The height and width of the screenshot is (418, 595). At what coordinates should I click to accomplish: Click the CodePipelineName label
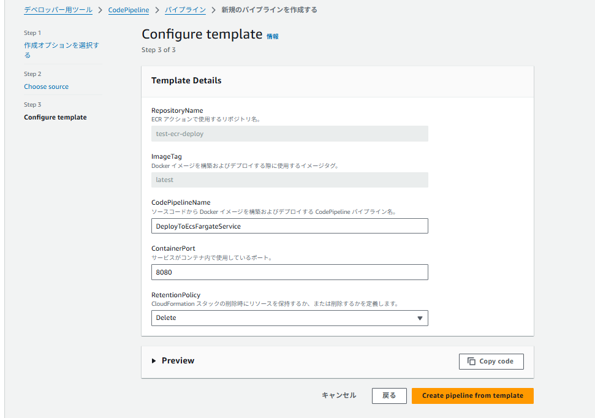coord(181,202)
